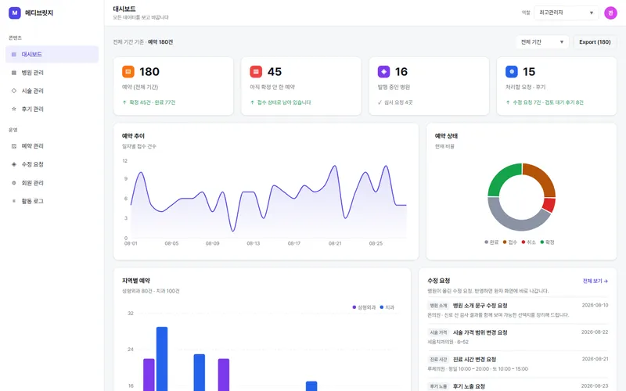Screen dimensions: 626x391
Task: Click the 회원 관리 sidebar icon
Action: (x=14, y=183)
